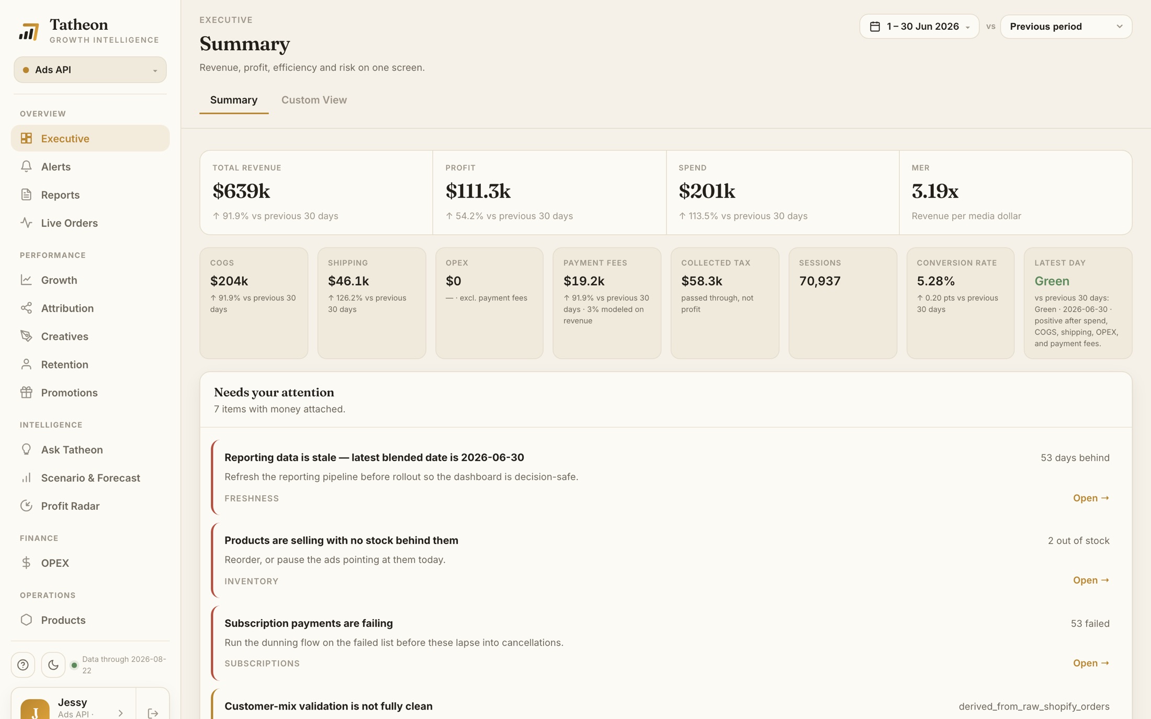Click the 'Needs your attention' heading
Screen dimensions: 1151x719
(274, 392)
